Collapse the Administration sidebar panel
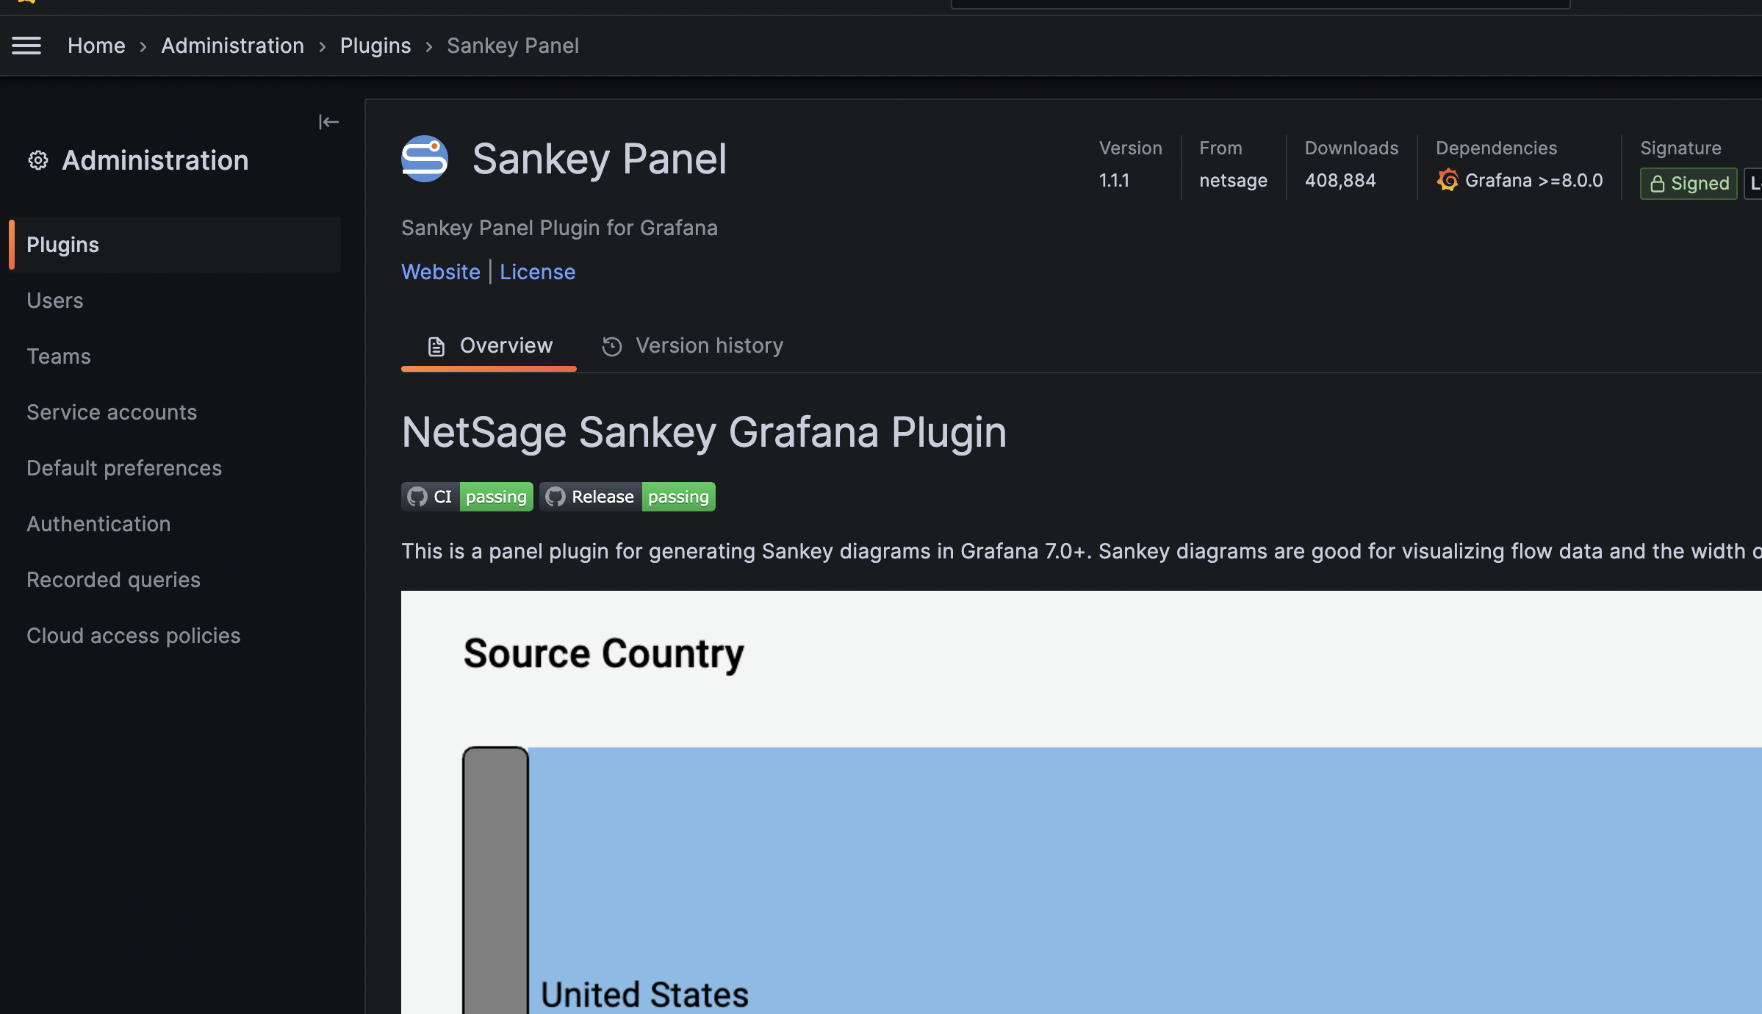Screen dimensions: 1762x1014 tap(328, 121)
